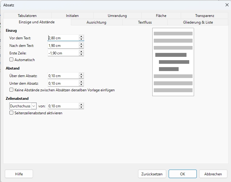Screen dimensions: 231x182
Task: Toggle 'Seitenzeilenabstand aktivieren' checkbox
Action: coord(12,113)
